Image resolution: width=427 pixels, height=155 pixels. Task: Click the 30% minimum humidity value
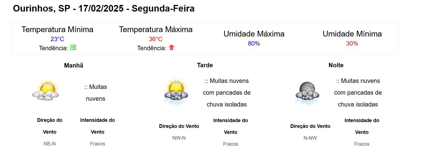pyautogui.click(x=352, y=43)
